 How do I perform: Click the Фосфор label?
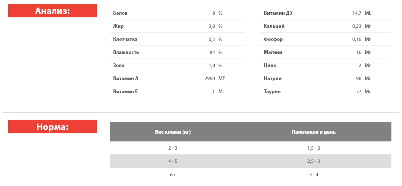coord(273,39)
